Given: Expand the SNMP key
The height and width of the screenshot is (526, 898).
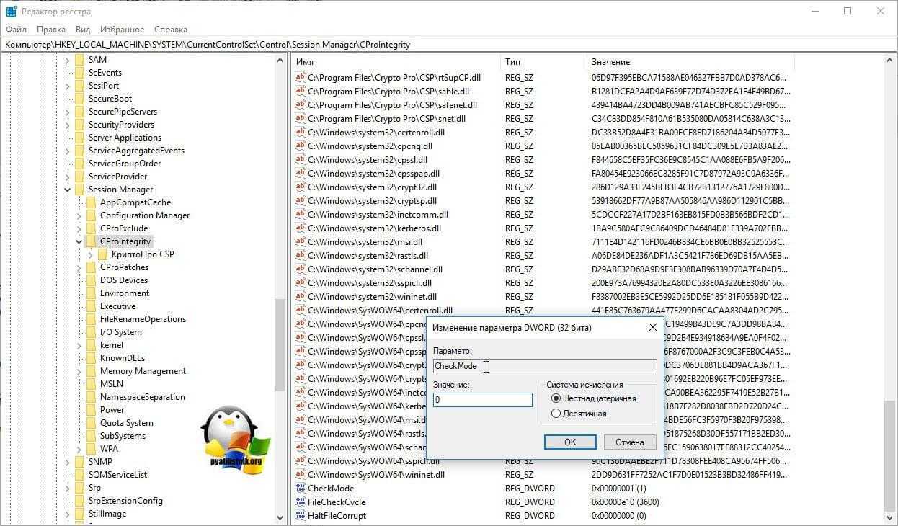Looking at the screenshot, I should (x=68, y=462).
